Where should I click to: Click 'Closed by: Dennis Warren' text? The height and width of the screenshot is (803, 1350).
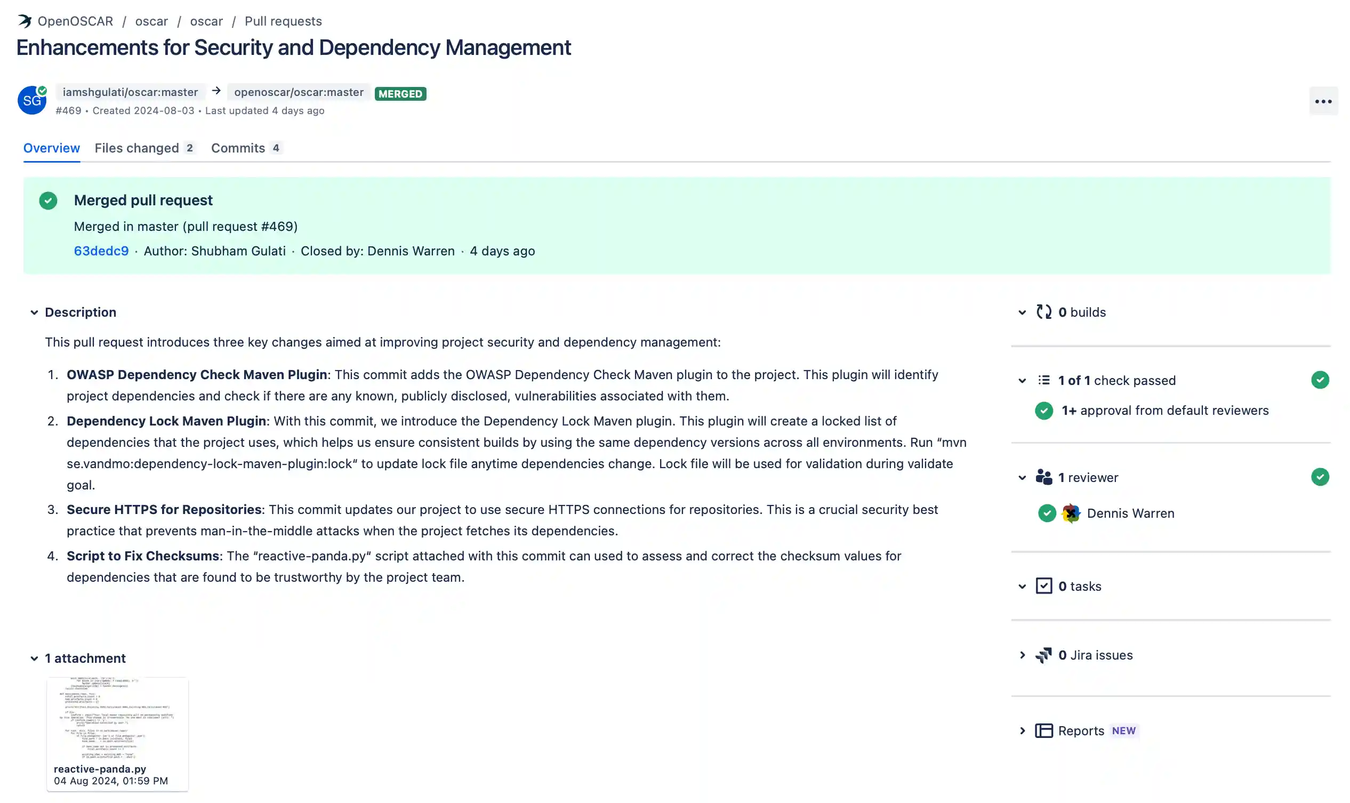coord(377,251)
